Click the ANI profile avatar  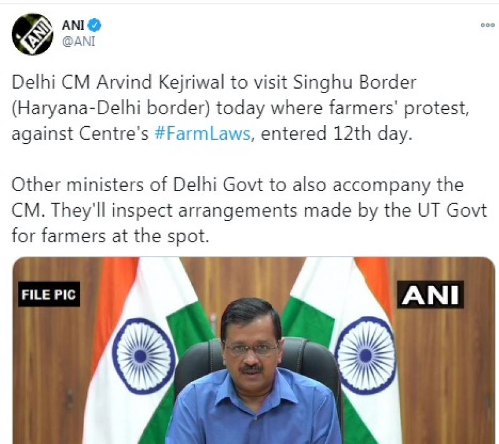(32, 34)
